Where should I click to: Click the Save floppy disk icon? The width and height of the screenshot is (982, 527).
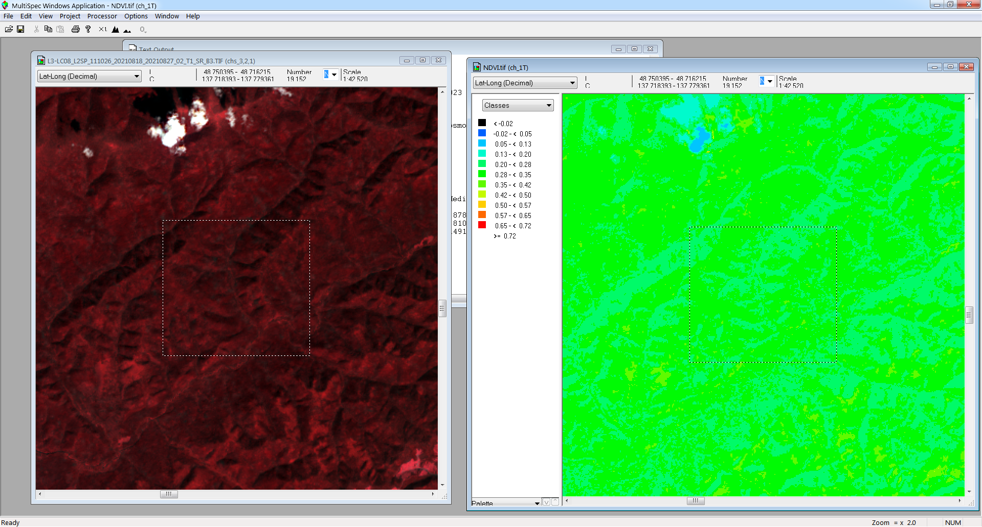[x=20, y=29]
